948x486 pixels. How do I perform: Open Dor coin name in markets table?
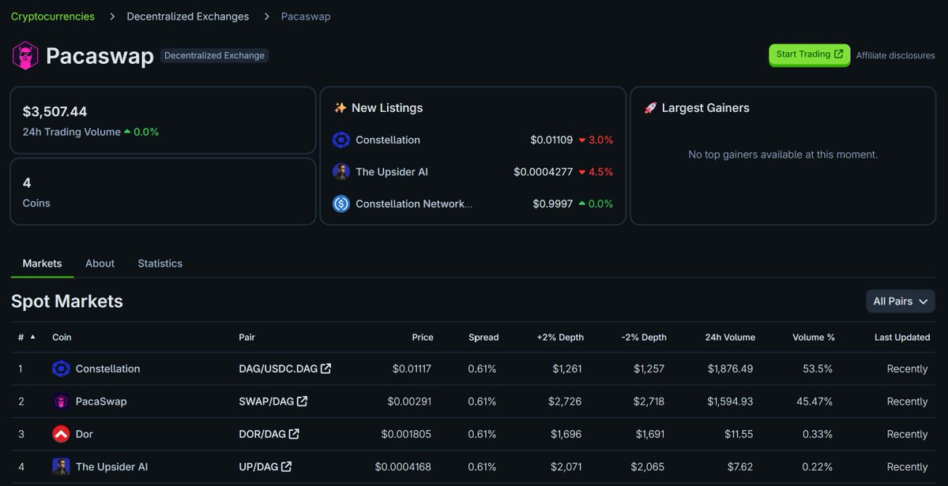(85, 434)
